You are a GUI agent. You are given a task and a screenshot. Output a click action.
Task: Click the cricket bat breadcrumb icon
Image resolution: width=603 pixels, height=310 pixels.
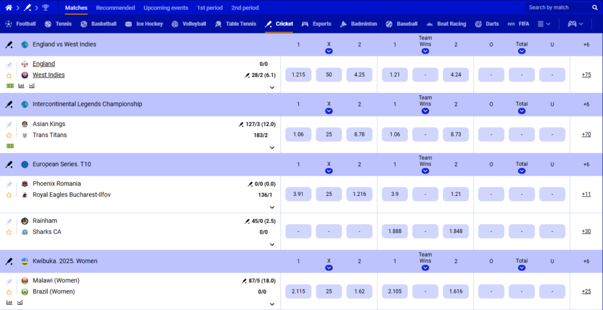click(27, 7)
